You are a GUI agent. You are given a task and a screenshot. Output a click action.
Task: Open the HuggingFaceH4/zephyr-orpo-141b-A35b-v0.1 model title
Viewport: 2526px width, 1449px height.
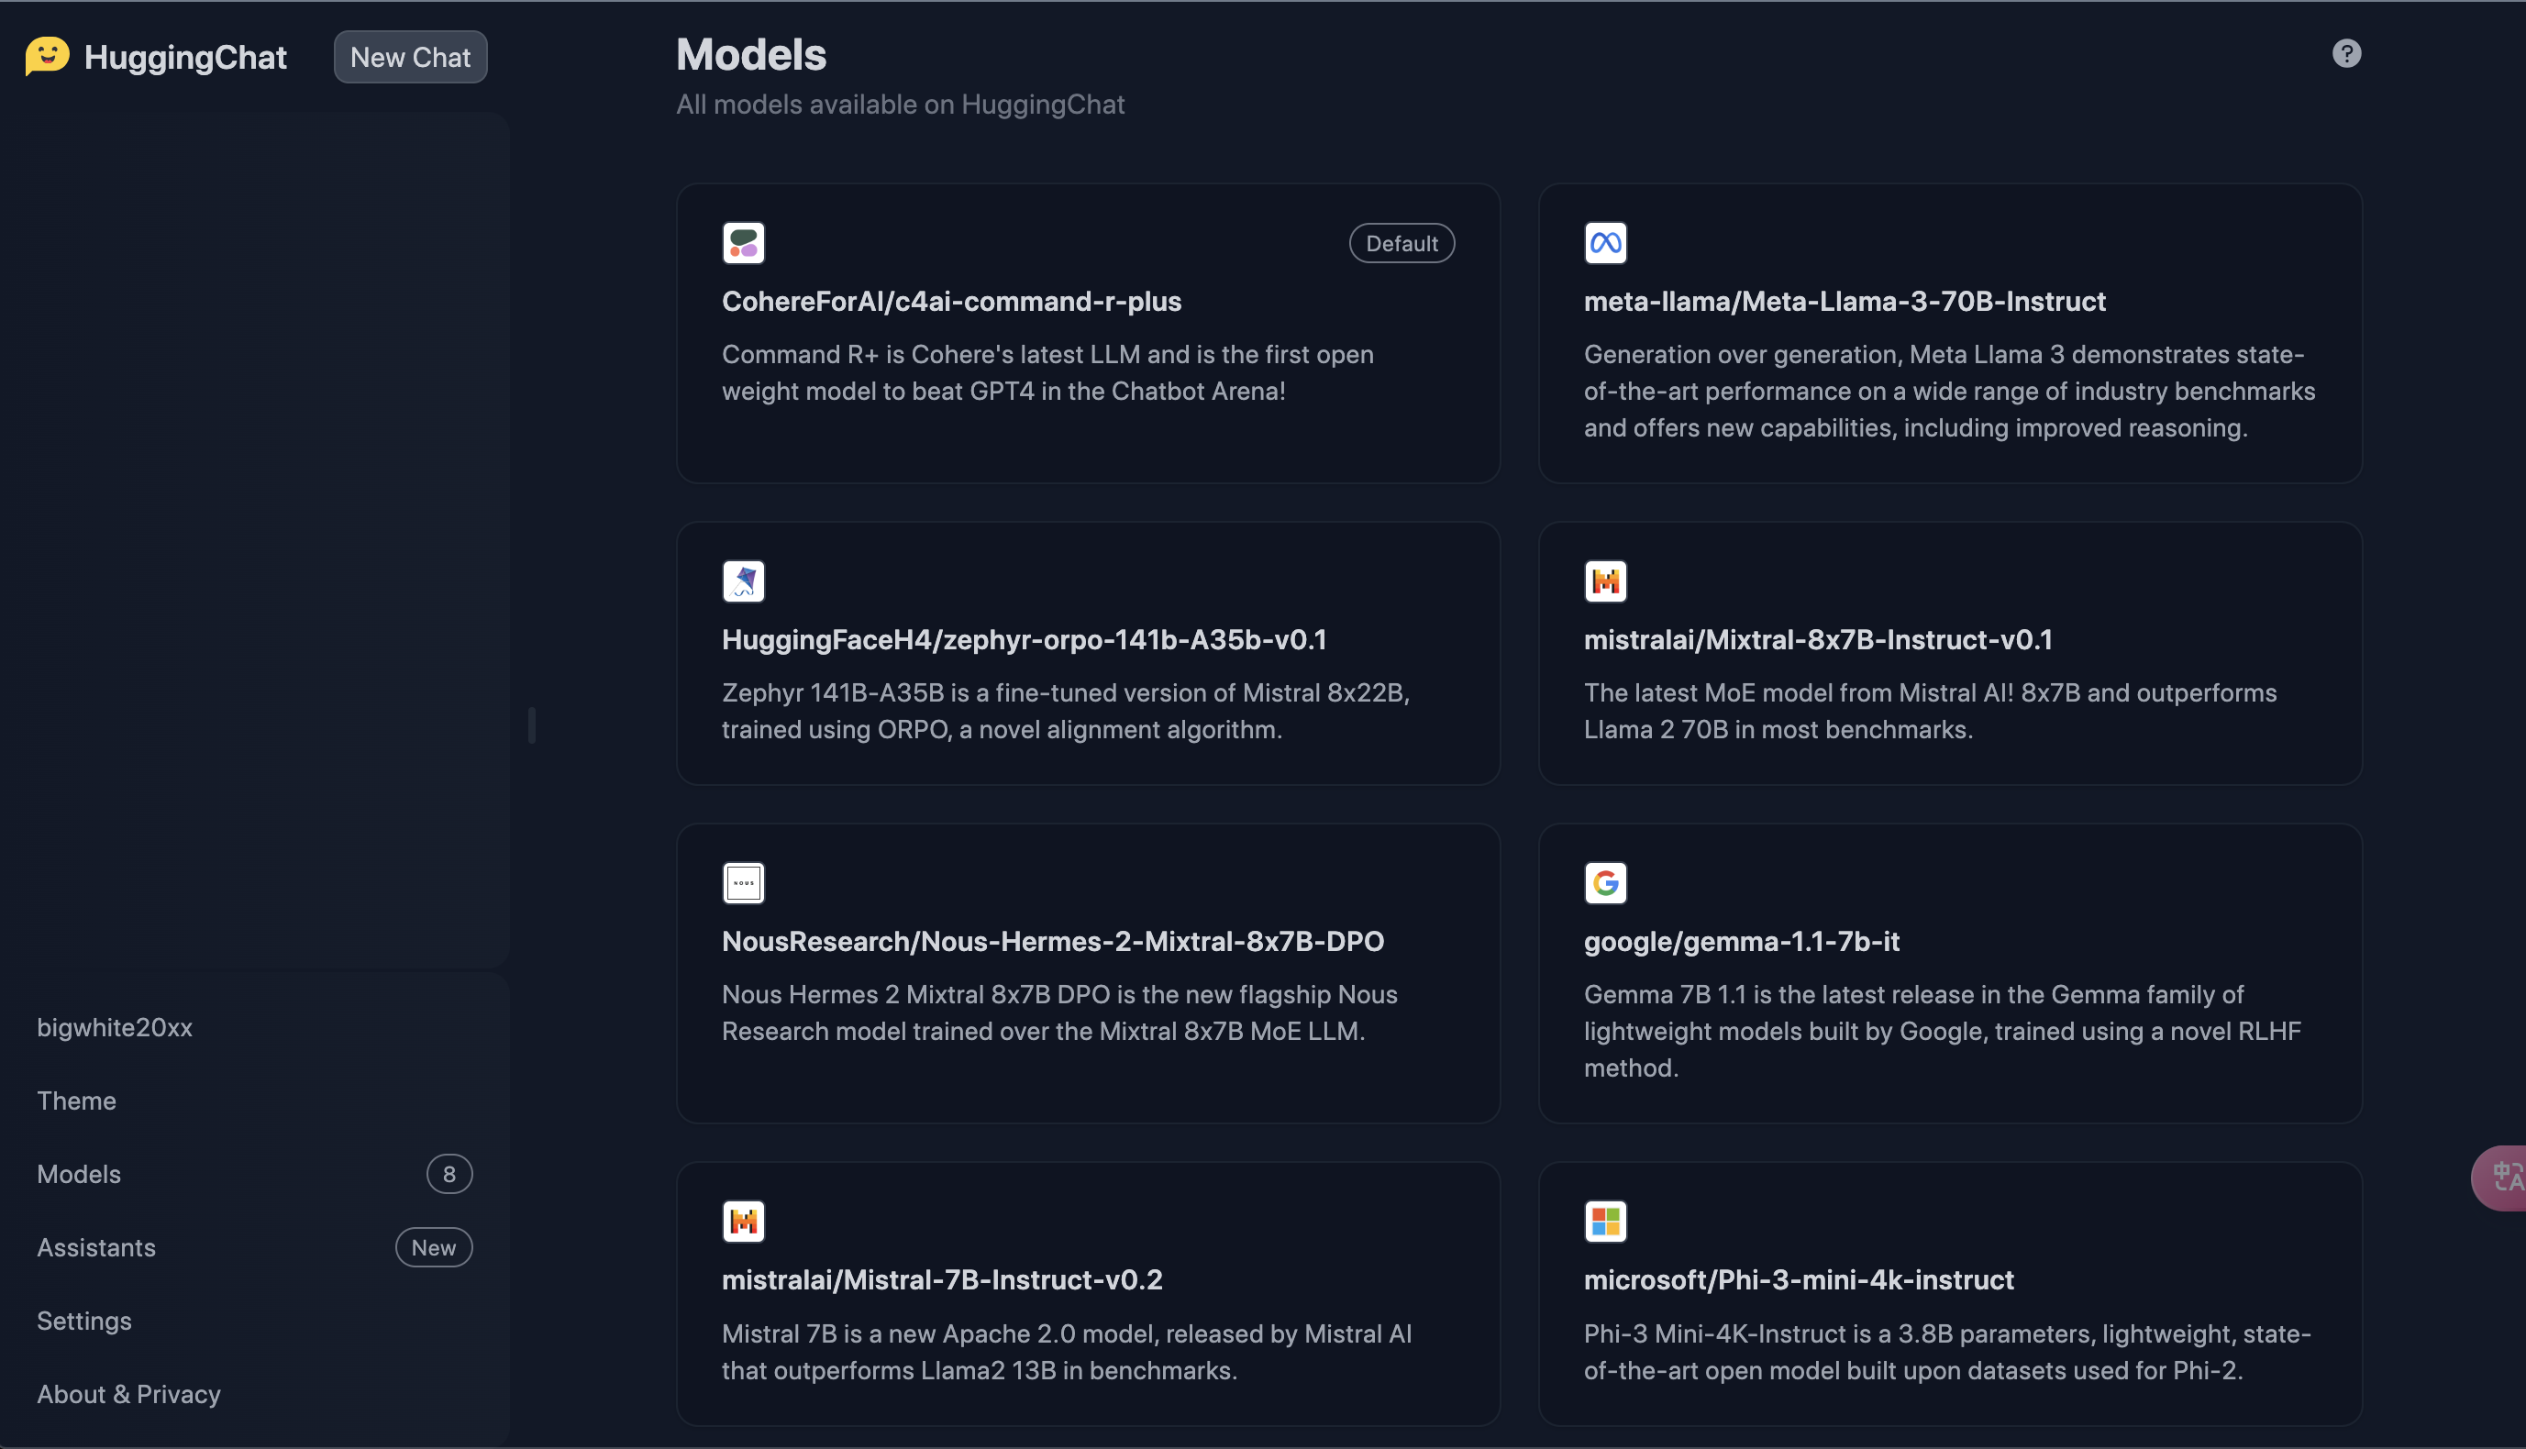[1025, 639]
